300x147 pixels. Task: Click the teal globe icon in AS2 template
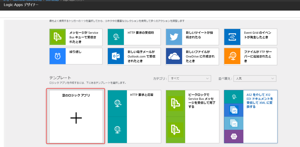[234, 97]
